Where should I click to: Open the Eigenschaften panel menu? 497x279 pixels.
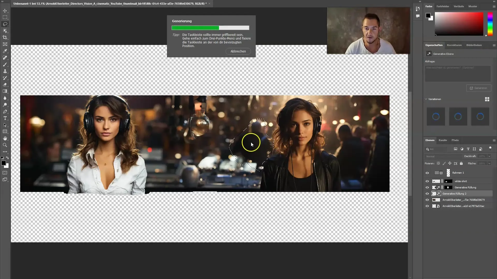(x=494, y=45)
